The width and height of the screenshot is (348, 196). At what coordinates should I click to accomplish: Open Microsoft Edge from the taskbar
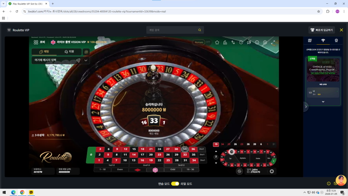pos(13,192)
